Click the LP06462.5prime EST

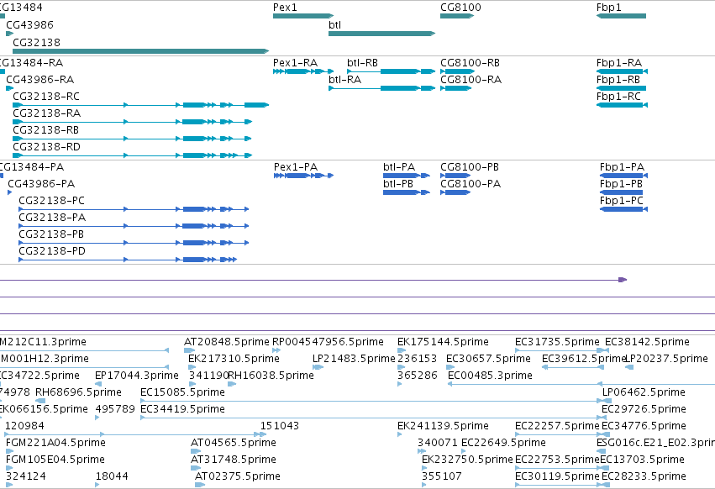pos(607,401)
